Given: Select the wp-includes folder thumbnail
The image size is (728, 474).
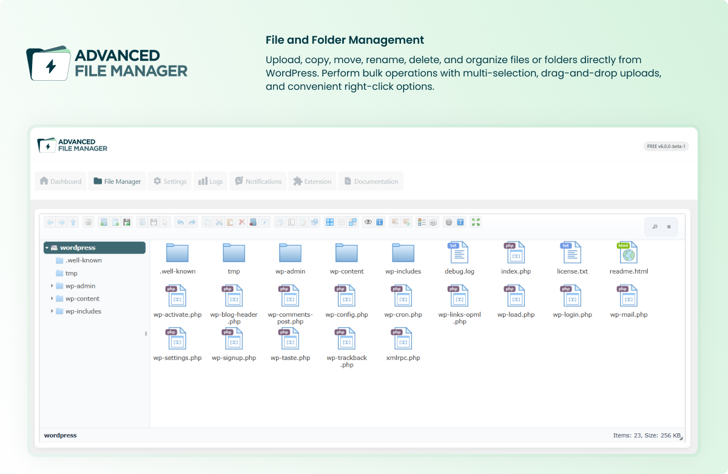Looking at the screenshot, I should click(x=403, y=253).
